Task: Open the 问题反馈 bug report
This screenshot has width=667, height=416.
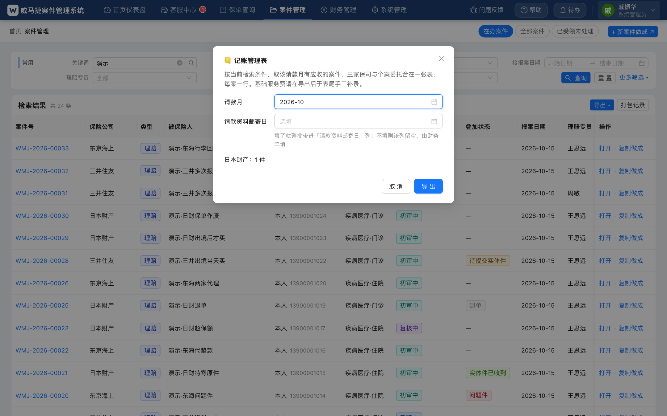Action: pos(487,10)
